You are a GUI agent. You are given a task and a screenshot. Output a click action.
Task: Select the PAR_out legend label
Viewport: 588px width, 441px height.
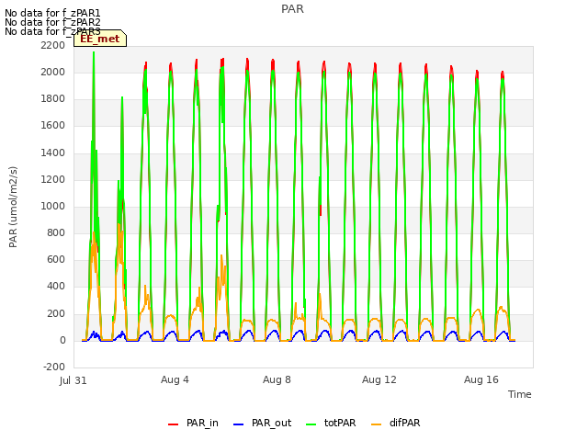click(272, 423)
